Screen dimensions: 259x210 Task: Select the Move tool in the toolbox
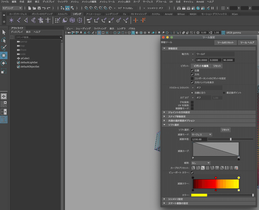click(4, 55)
